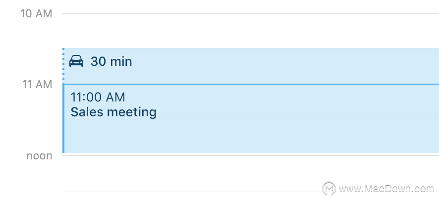Viewport: 439px width, 198px height.
Task: Click the divider line between travel time and meeting
Action: point(251,84)
